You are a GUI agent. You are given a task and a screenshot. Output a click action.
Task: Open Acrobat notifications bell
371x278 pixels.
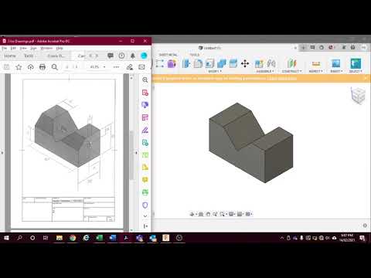pyautogui.click(x=133, y=56)
